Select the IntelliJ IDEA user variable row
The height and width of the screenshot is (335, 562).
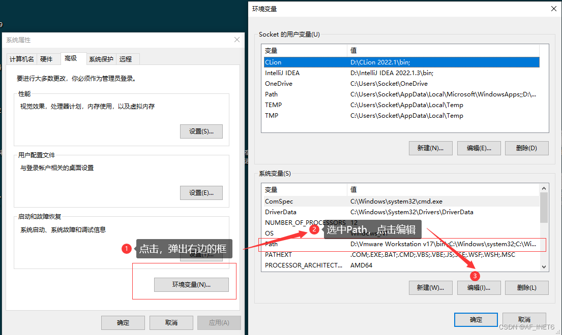click(x=401, y=73)
